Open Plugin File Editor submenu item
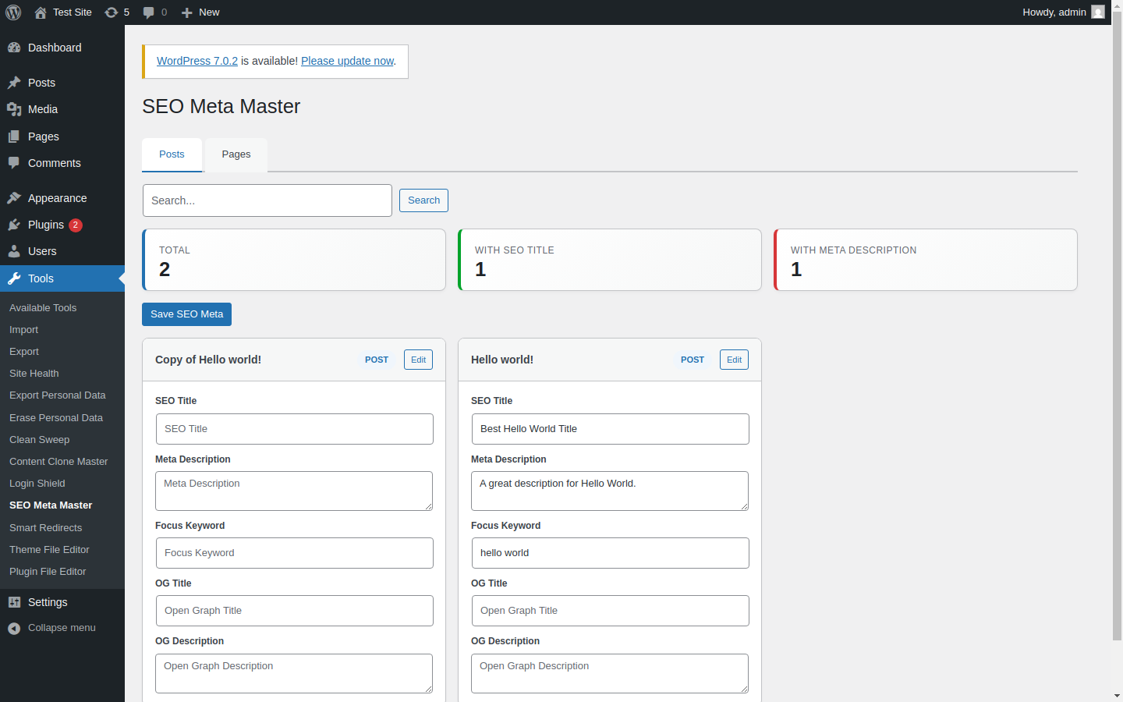Screen dimensions: 1123x702 point(48,572)
